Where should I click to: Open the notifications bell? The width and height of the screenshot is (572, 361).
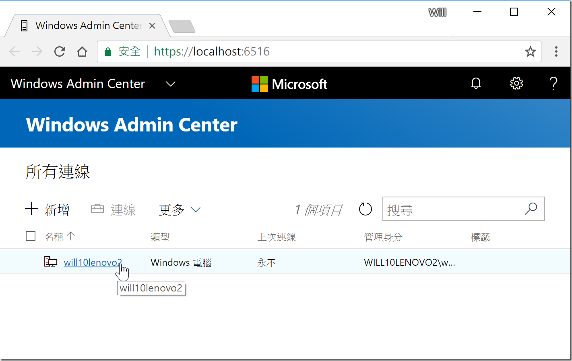[x=476, y=83]
